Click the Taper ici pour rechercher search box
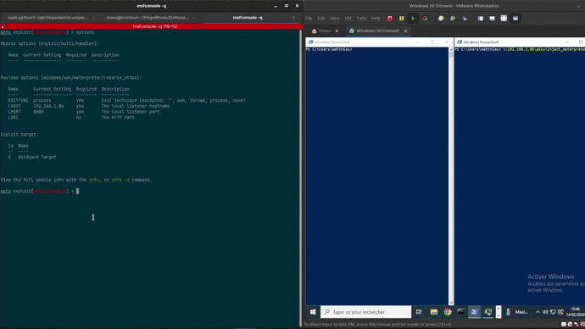The image size is (585, 329). pyautogui.click(x=365, y=312)
